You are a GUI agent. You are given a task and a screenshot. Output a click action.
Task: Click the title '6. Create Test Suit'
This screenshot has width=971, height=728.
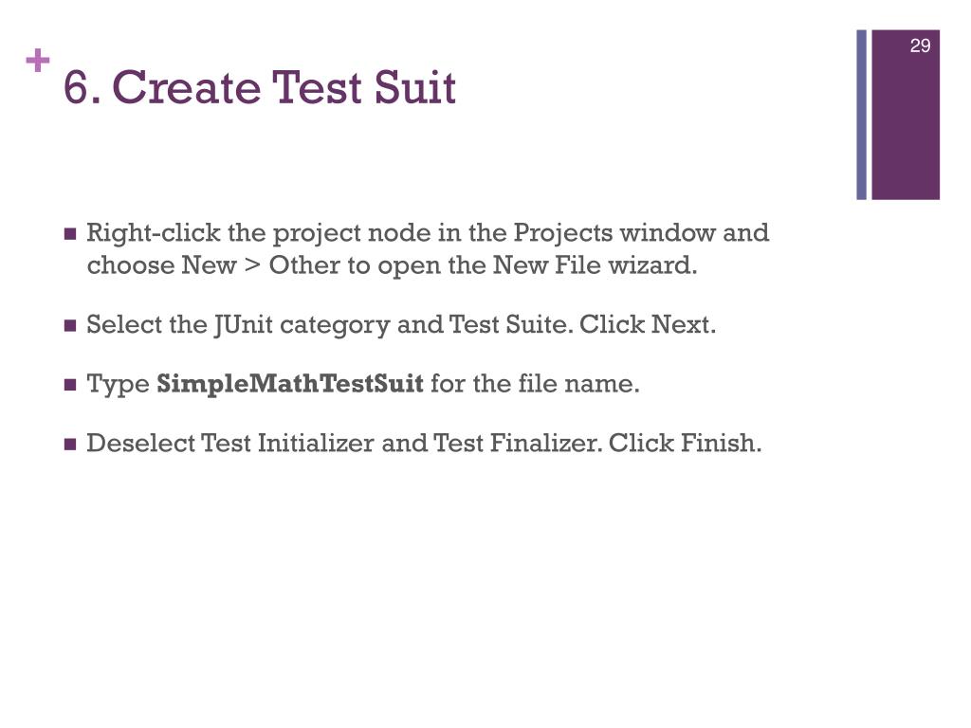(260, 86)
